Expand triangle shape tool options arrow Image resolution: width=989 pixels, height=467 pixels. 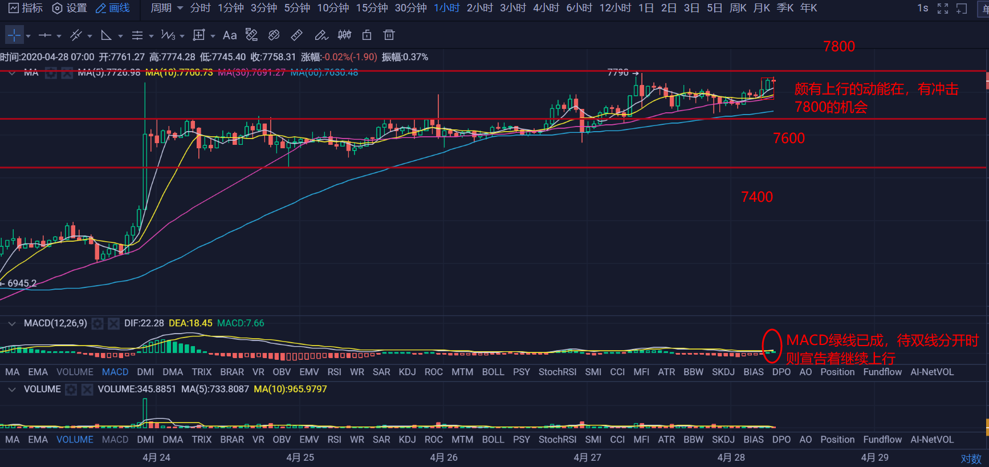click(x=120, y=36)
